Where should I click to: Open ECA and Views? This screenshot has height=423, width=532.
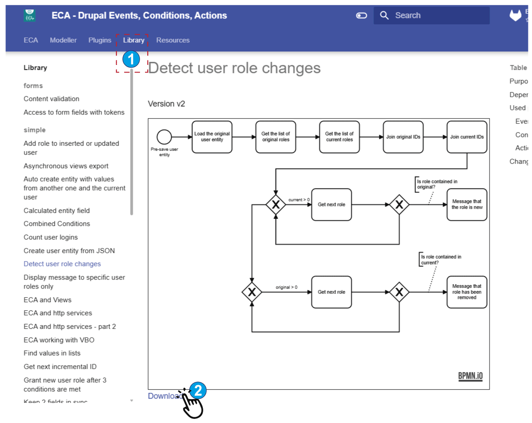[x=47, y=300]
